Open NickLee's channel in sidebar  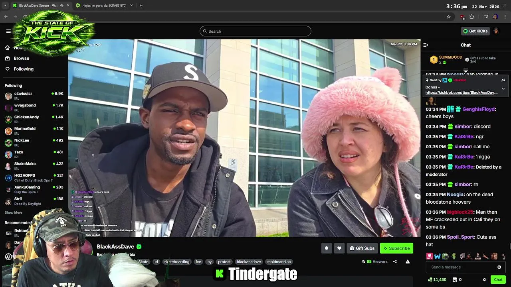pyautogui.click(x=34, y=143)
